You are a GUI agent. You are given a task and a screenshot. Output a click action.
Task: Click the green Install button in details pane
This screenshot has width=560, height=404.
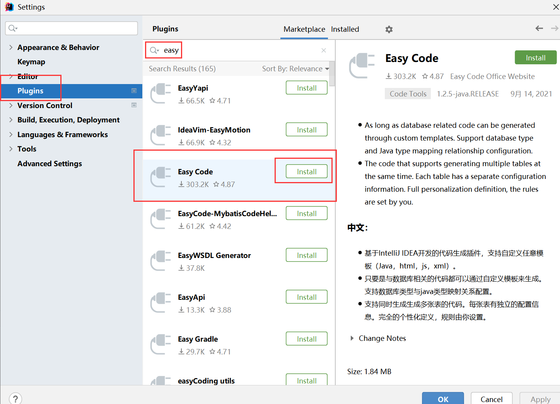point(536,58)
